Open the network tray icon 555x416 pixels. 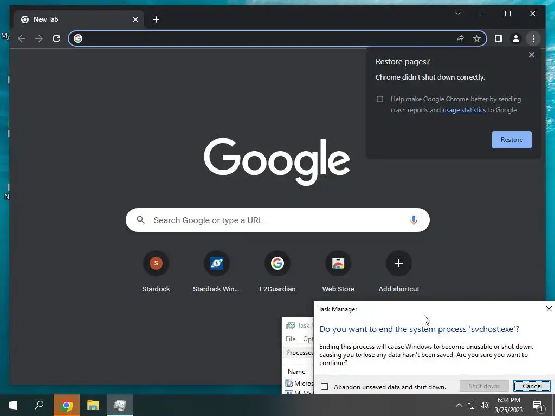click(x=472, y=405)
